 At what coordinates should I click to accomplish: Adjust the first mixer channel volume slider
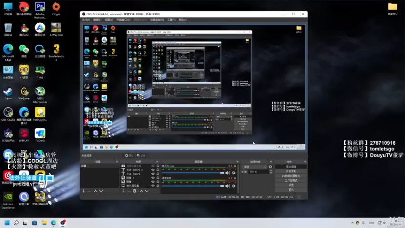tap(193, 173)
